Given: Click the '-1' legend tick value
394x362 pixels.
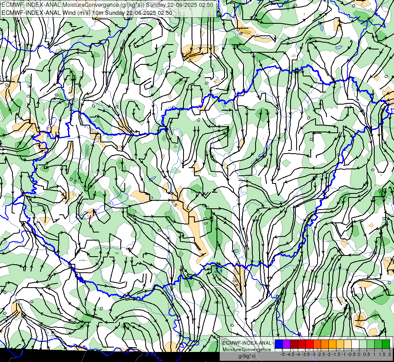Looking at the screenshot, I should pyautogui.click(x=344, y=354).
